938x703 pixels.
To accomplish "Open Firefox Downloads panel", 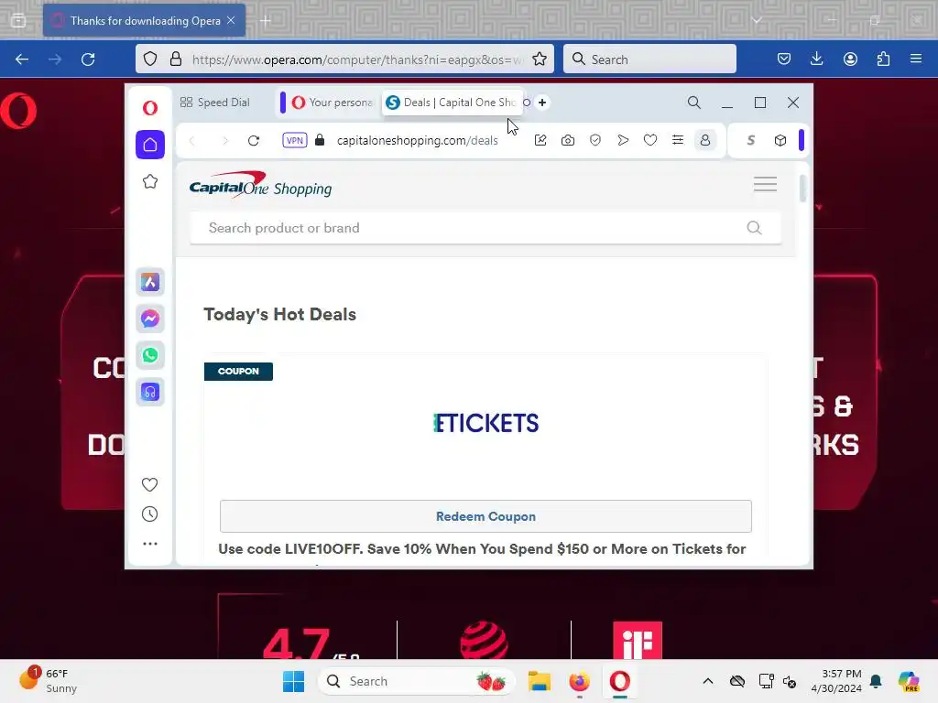I will (x=816, y=59).
